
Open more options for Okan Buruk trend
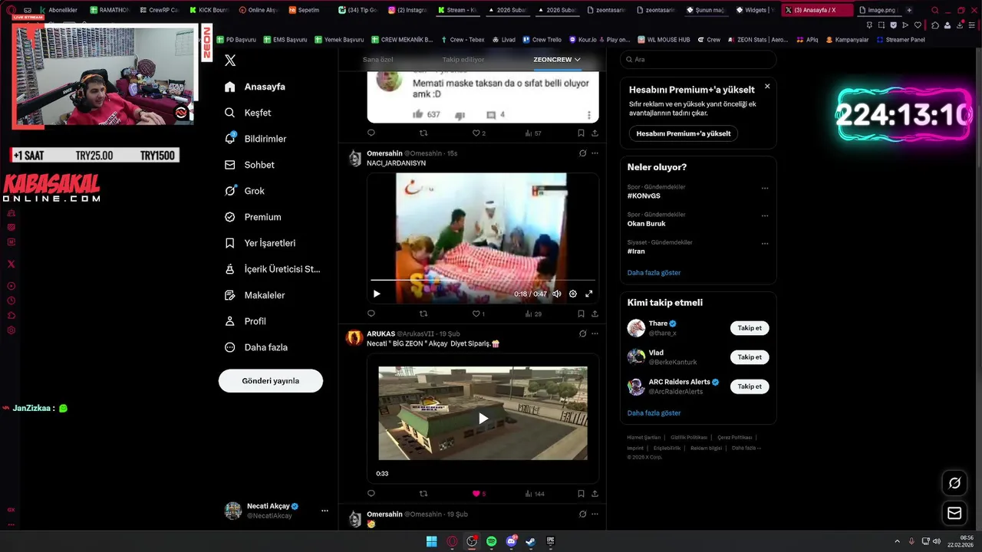(x=765, y=216)
